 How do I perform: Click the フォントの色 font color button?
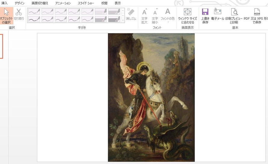(x=167, y=14)
